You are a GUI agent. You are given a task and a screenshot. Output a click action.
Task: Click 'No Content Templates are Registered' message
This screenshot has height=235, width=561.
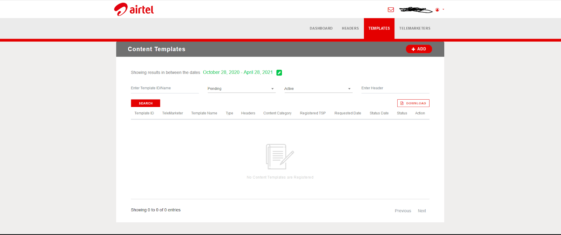[280, 177]
